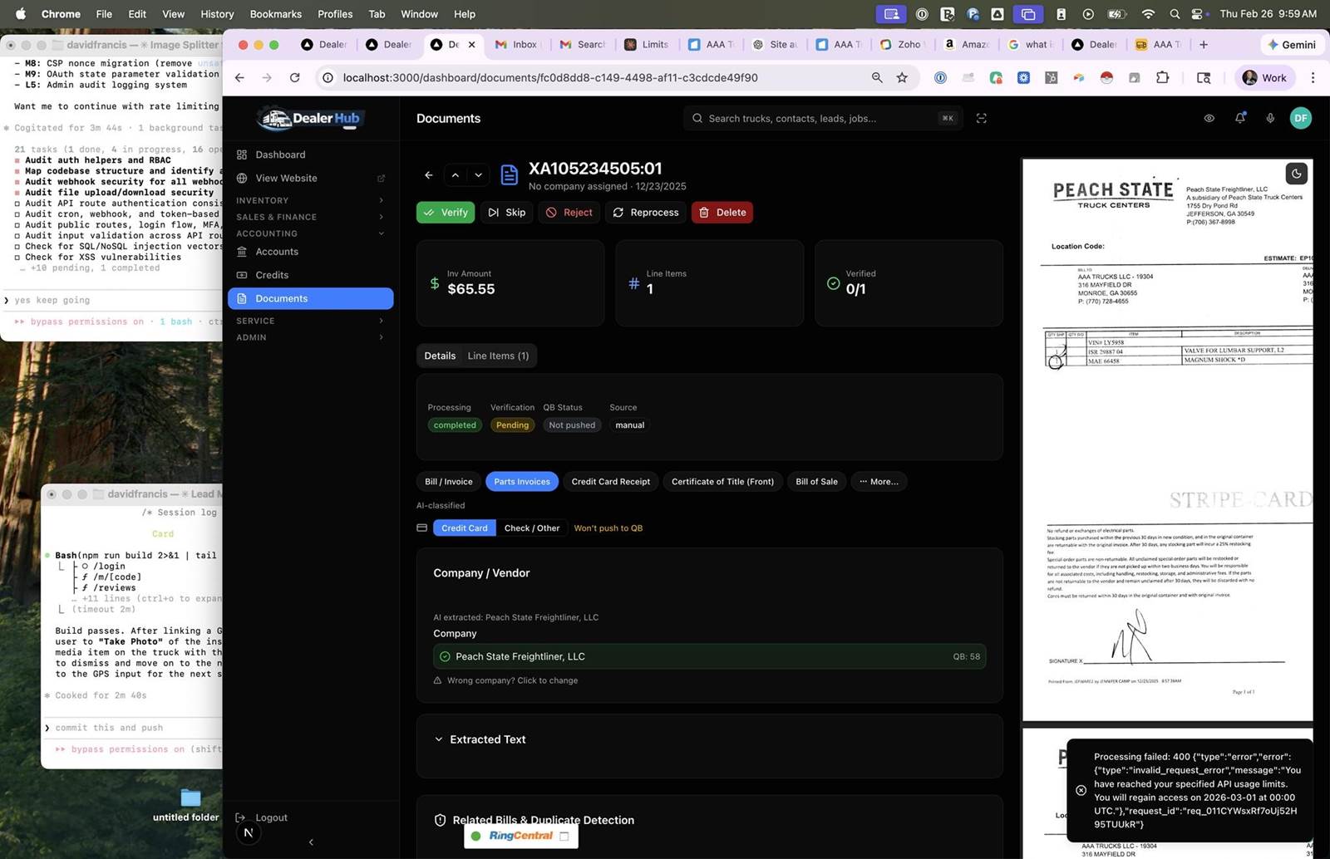Screen dimensions: 1330x859
Task: Toggle dark mode on document preview
Action: 1296,174
